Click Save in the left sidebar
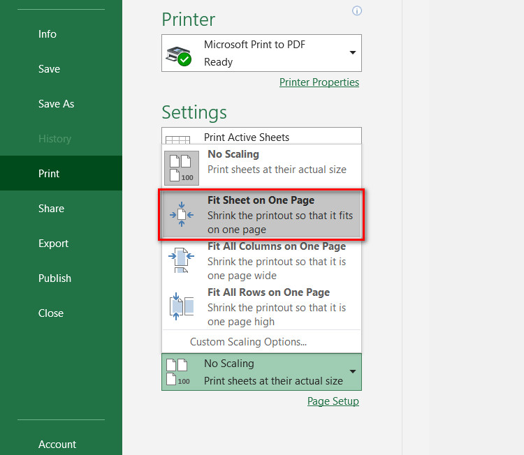This screenshot has width=524, height=455. (49, 69)
